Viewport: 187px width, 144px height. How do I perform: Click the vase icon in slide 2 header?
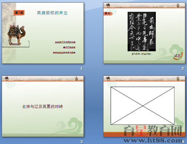[178, 5]
